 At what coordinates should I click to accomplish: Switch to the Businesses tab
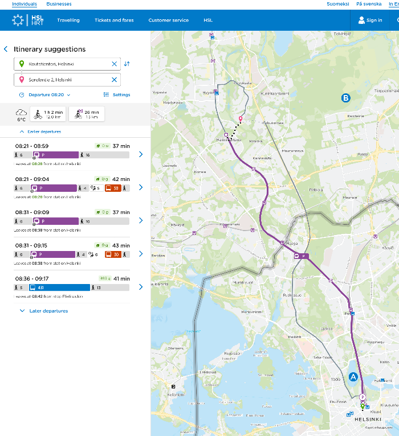[59, 4]
